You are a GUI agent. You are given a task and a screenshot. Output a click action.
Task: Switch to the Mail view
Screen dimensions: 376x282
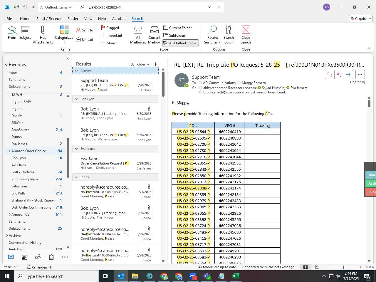click(x=11, y=257)
